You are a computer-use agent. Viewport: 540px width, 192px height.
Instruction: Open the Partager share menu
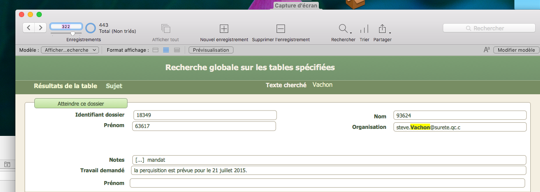click(x=382, y=28)
